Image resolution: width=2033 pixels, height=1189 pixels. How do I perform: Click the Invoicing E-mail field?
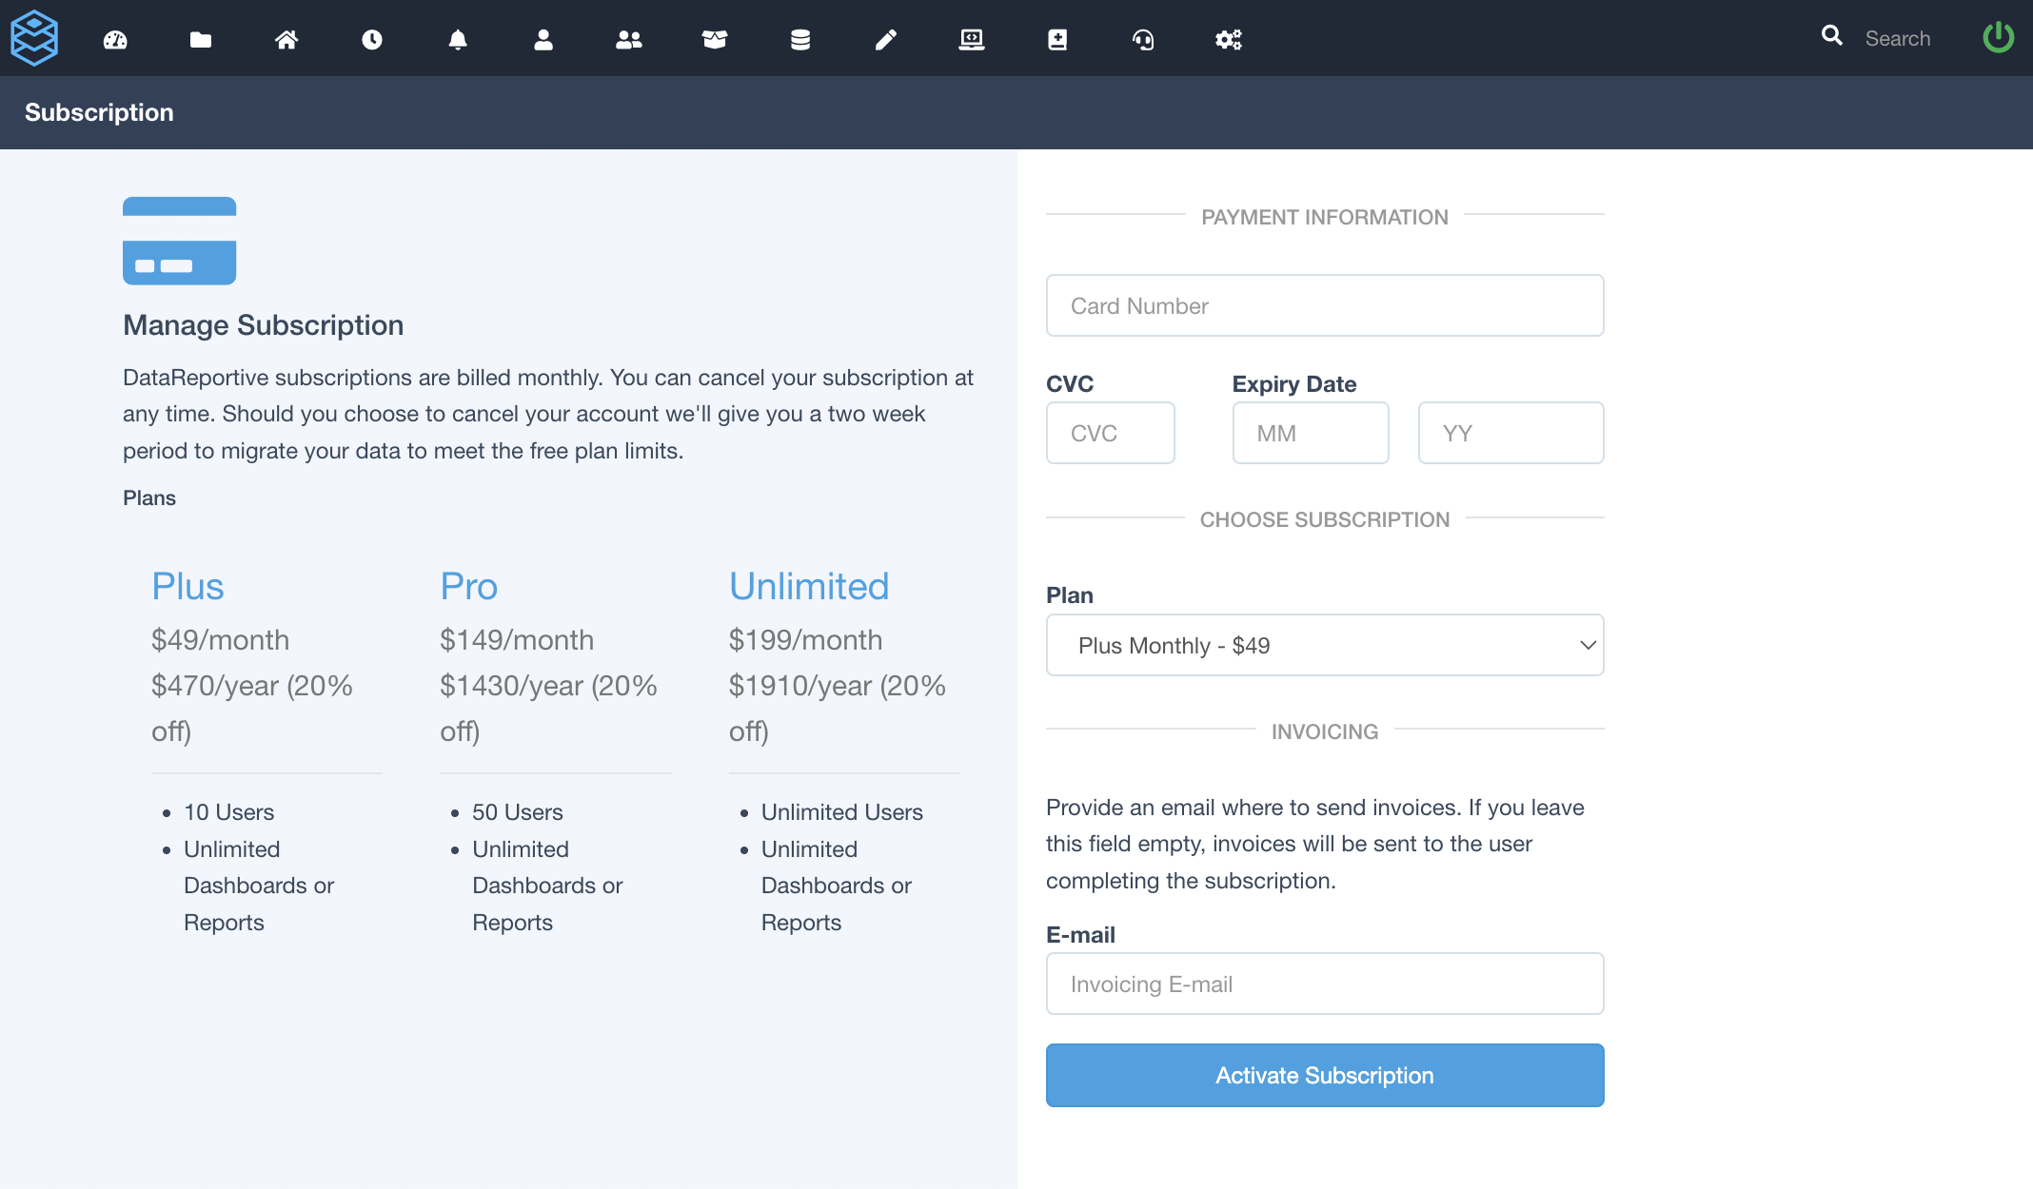coord(1325,984)
